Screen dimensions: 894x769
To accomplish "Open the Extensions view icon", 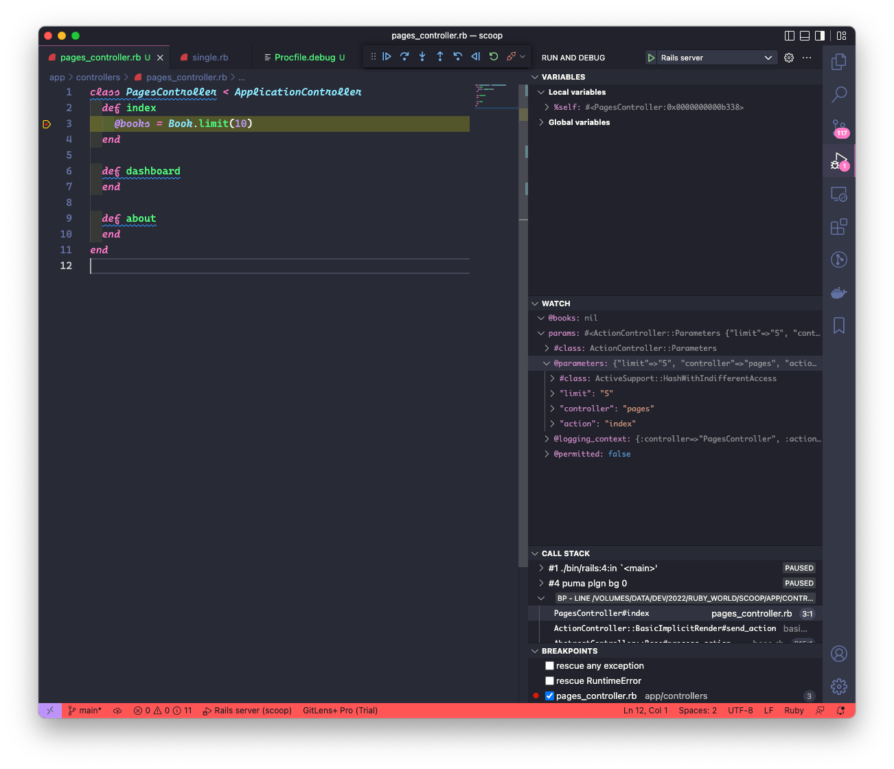I will (x=838, y=227).
